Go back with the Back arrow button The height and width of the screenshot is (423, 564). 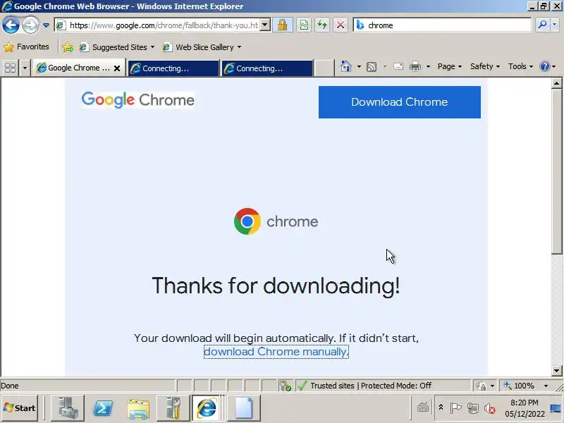11,25
